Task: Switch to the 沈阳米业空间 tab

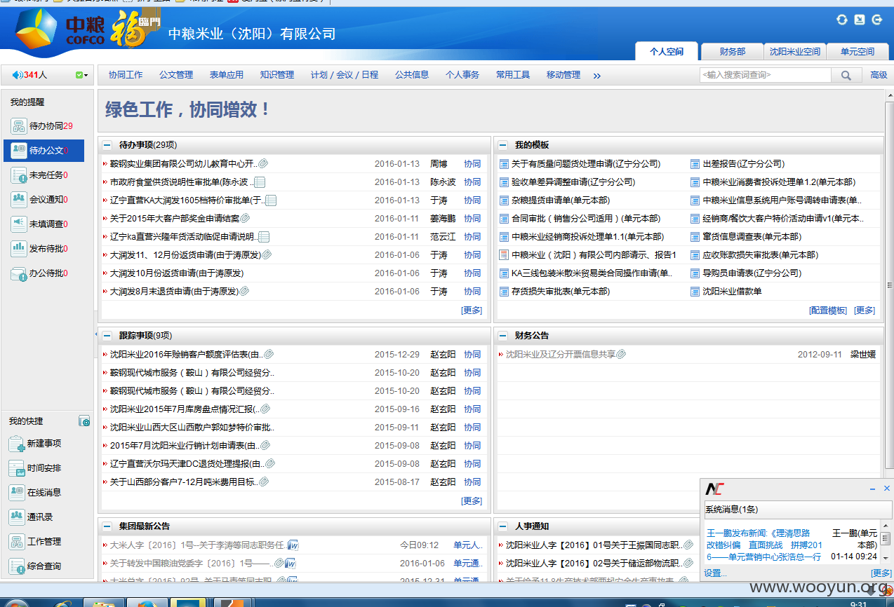Action: (x=794, y=51)
